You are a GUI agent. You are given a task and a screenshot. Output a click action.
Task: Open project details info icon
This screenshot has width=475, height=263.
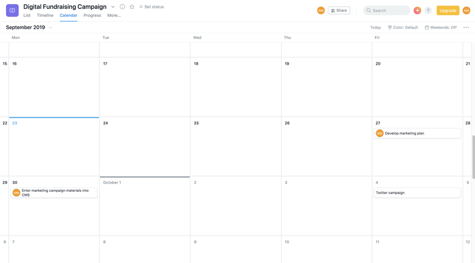[x=122, y=7]
